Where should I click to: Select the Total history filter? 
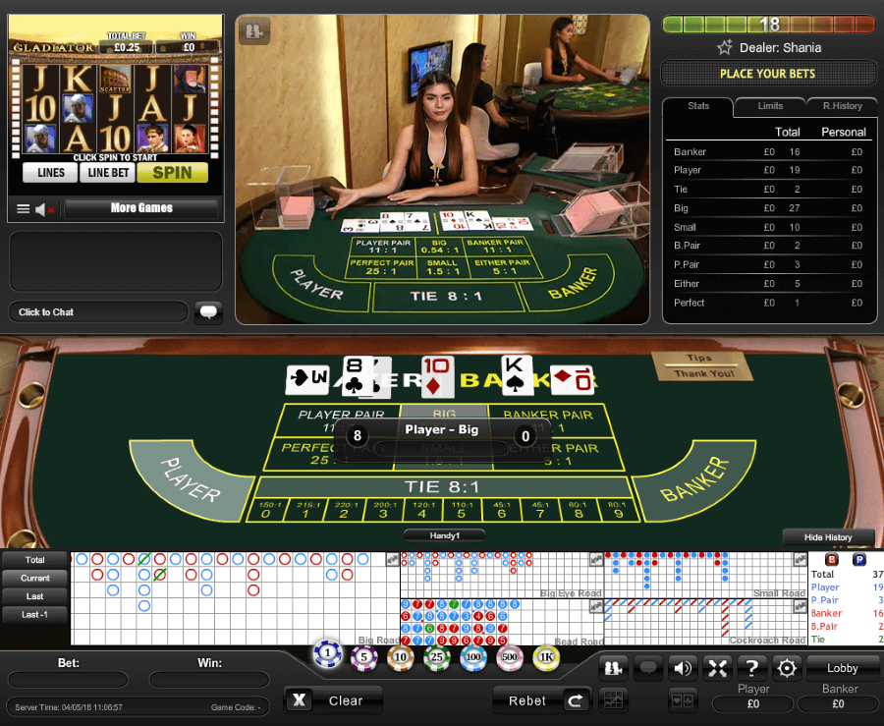(35, 560)
